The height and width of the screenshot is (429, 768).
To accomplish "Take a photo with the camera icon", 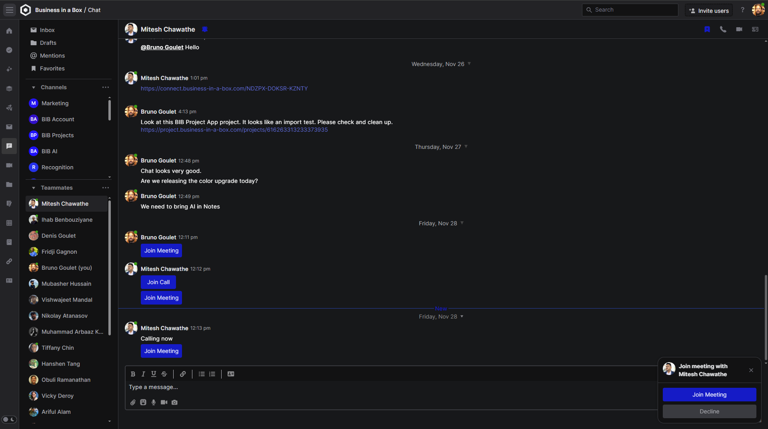I will pyautogui.click(x=174, y=402).
